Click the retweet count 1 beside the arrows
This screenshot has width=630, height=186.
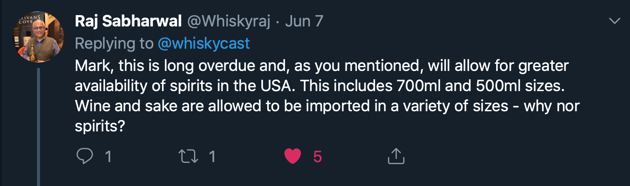212,157
